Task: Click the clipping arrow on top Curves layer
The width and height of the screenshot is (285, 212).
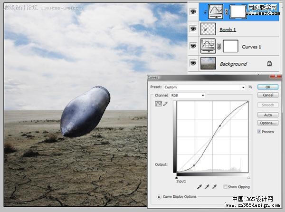Action: pos(205,12)
